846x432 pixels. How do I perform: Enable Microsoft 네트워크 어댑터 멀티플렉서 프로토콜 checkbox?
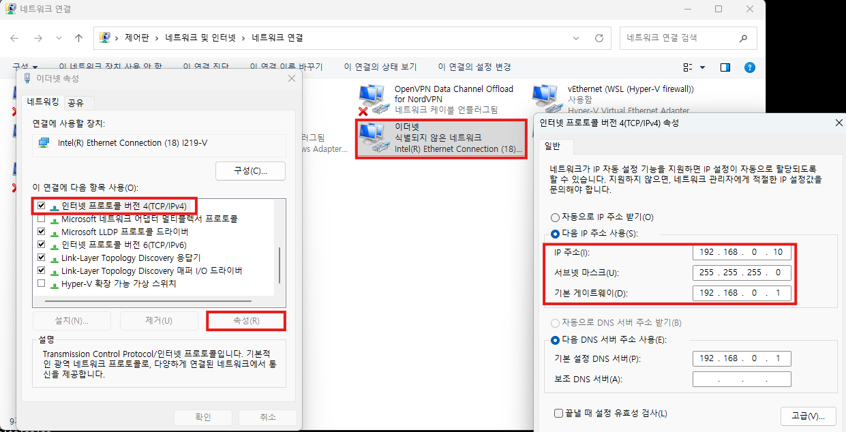tap(41, 219)
